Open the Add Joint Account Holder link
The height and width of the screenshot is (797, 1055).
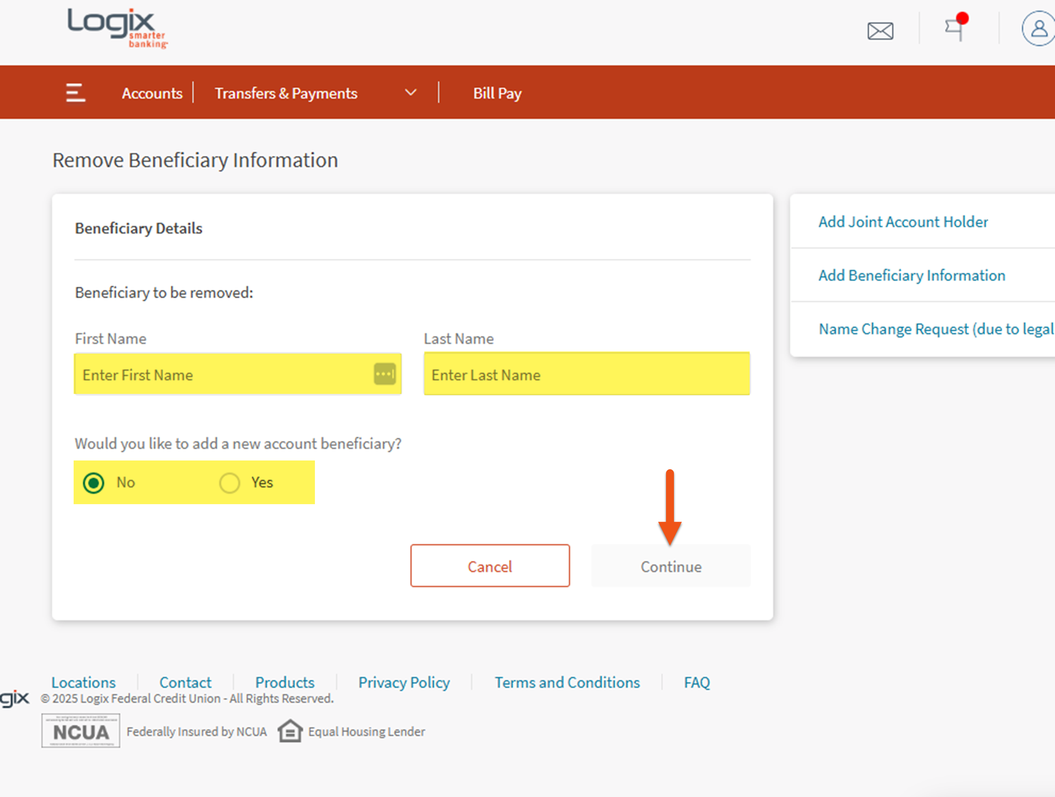click(x=903, y=222)
